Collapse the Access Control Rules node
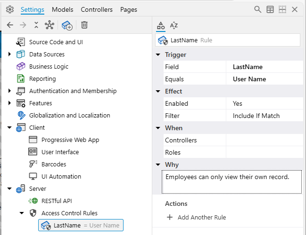 [22, 213]
